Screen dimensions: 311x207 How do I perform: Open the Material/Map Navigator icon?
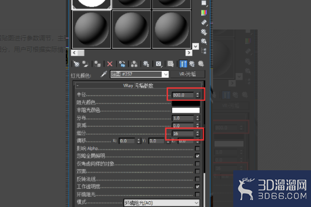204,51
